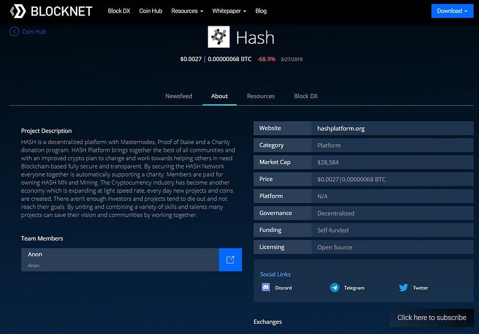Click the Licensing value Open Source
The width and height of the screenshot is (479, 334).
click(335, 247)
